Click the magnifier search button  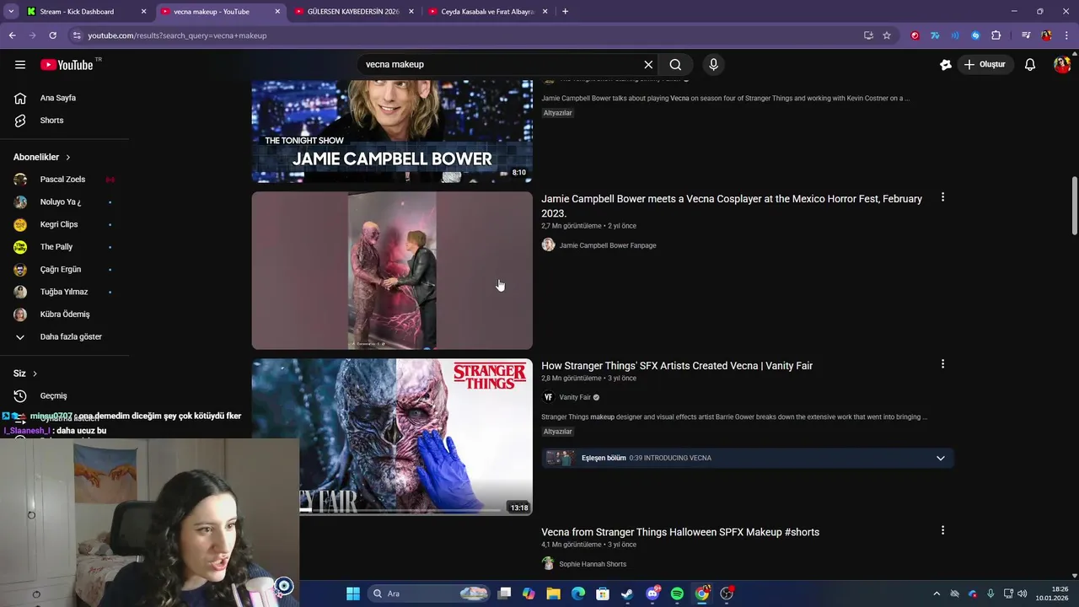(675, 65)
